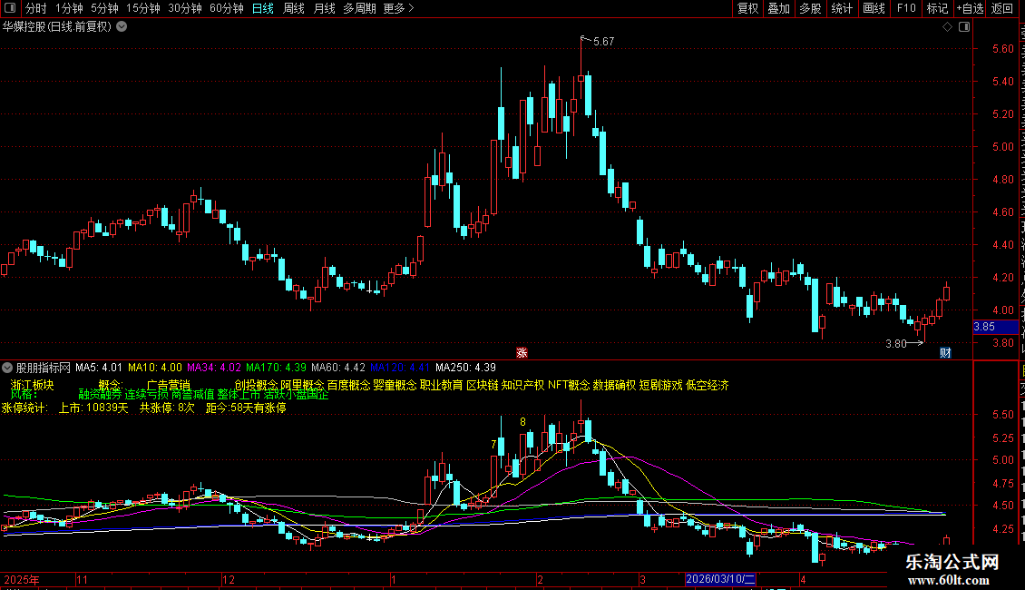Image resolution: width=1025 pixels, height=590 pixels.
Task: Click the 5.67 high price annotation
Action: point(603,41)
